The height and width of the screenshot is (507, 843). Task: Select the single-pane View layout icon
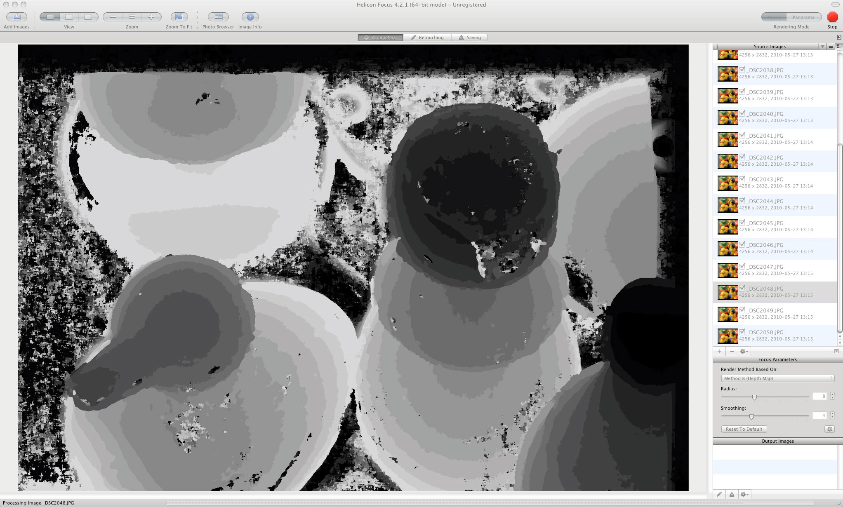pyautogui.click(x=50, y=17)
